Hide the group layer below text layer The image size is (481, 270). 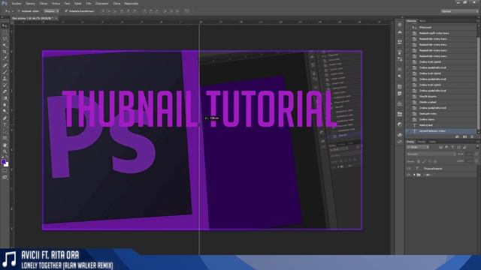[x=409, y=175]
